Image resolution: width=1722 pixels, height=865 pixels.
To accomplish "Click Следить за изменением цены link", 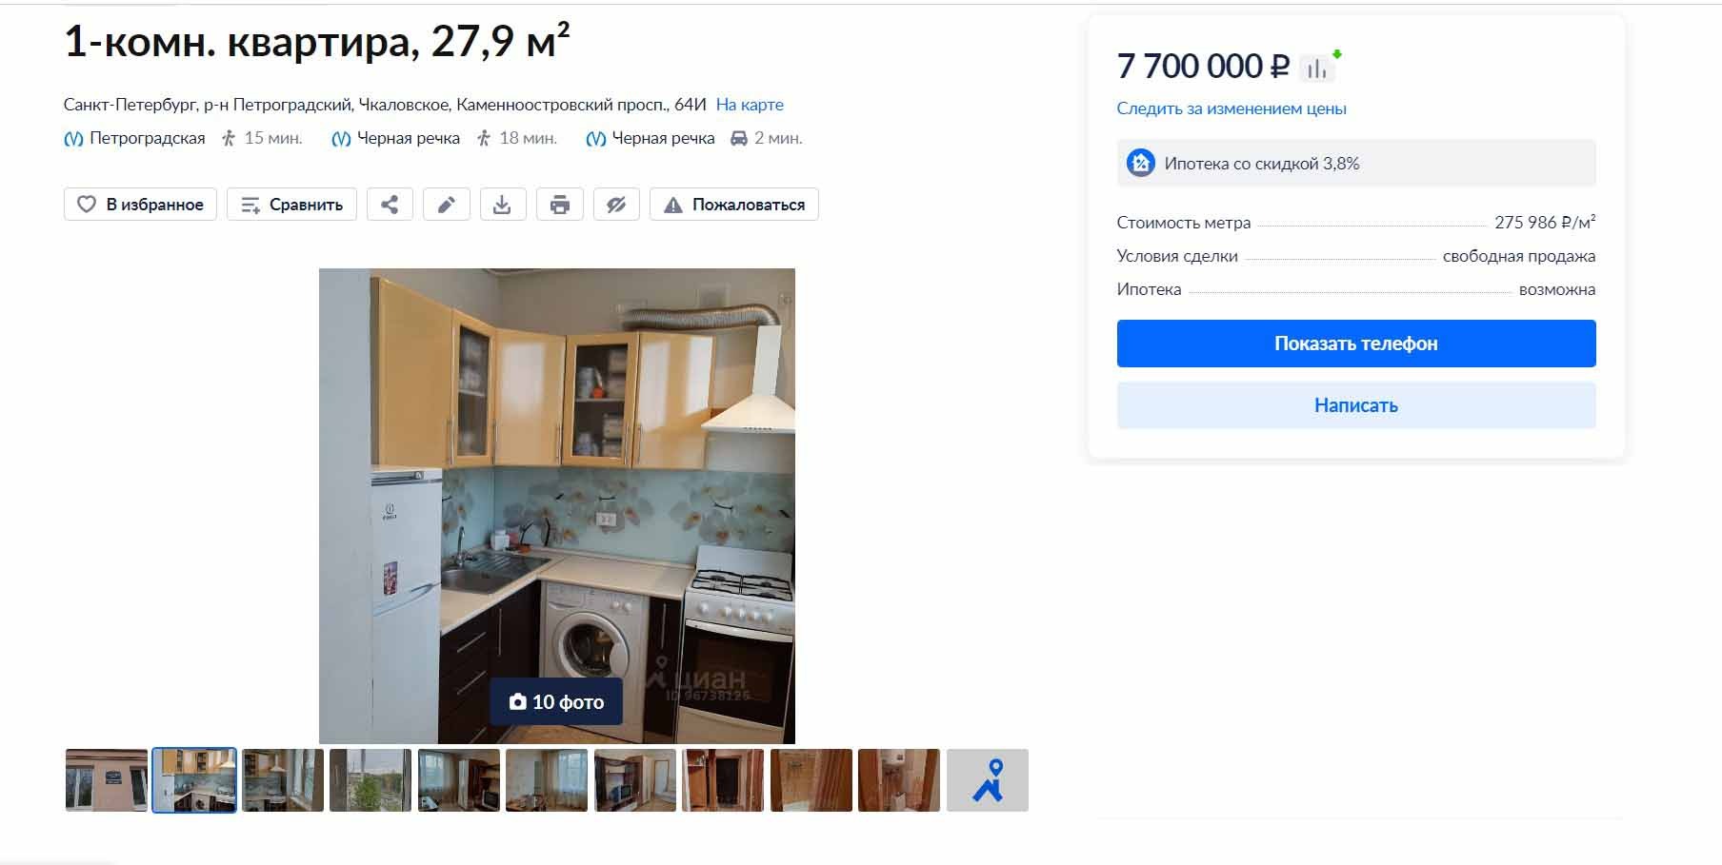I will pos(1231,108).
